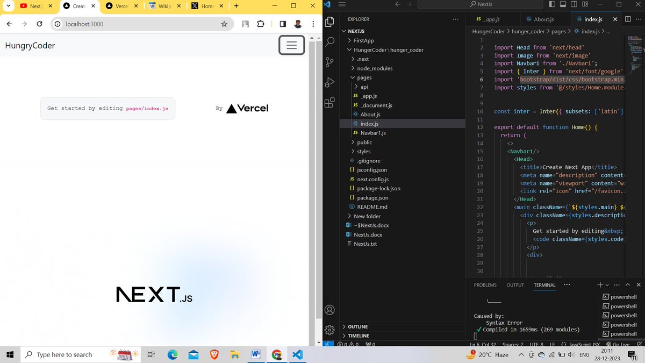
Task: Bookmark this page with the star icon
Action: (224, 24)
